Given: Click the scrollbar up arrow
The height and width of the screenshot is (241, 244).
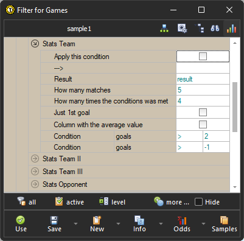Looking at the screenshot, I should tap(235, 43).
